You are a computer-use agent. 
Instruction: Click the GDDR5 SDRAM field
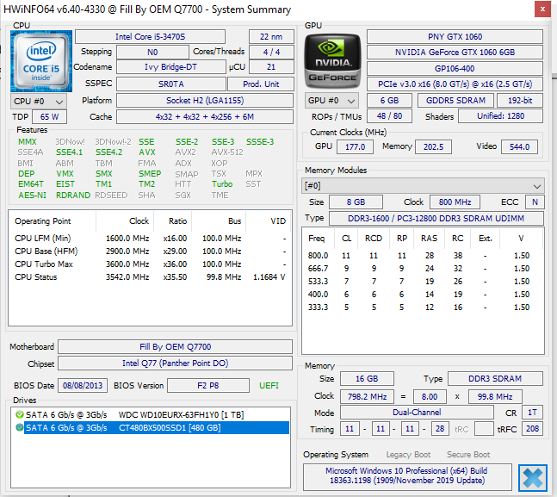pos(455,100)
